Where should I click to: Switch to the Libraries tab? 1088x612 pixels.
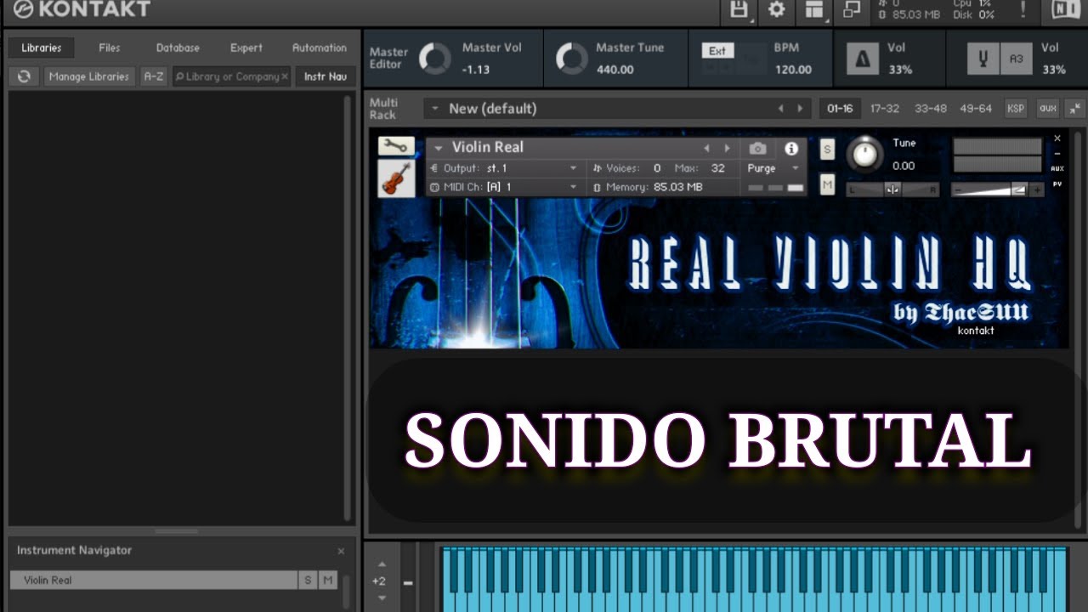pyautogui.click(x=42, y=48)
